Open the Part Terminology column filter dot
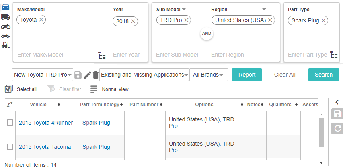The height and width of the screenshot is (168, 343). pyautogui.click(x=121, y=105)
